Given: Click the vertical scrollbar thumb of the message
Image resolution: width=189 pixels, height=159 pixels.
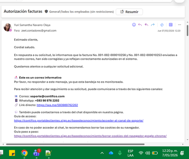Looking at the screenshot, I should coord(187,31).
